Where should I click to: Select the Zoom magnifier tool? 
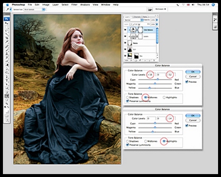[7, 103]
